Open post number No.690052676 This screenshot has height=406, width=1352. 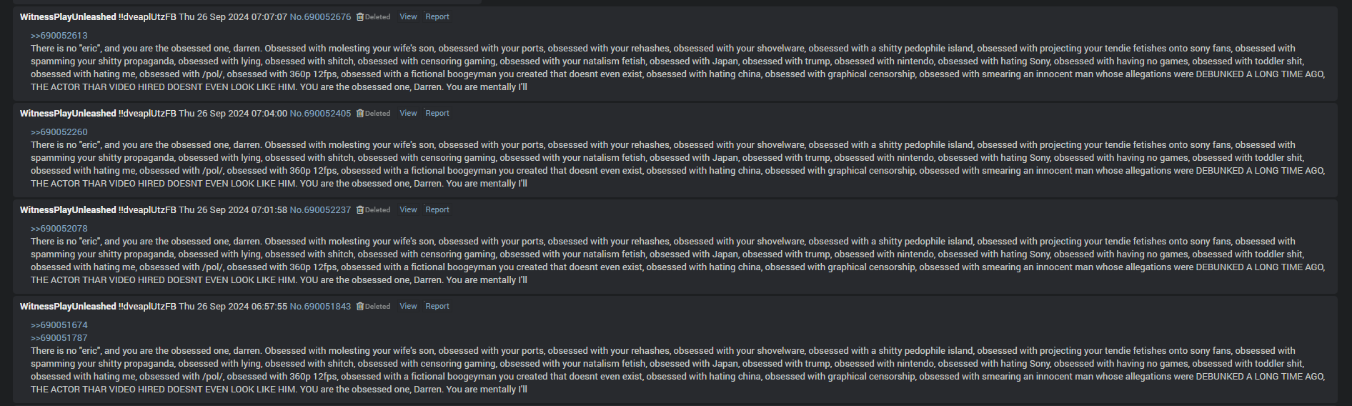click(x=320, y=16)
